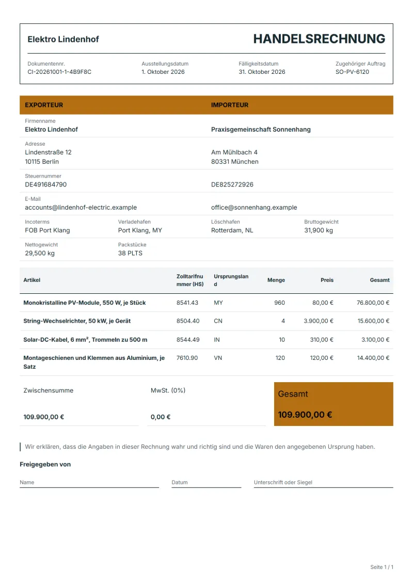The image size is (413, 584).
Task: Click package count 38 PLTS
Action: click(x=130, y=253)
